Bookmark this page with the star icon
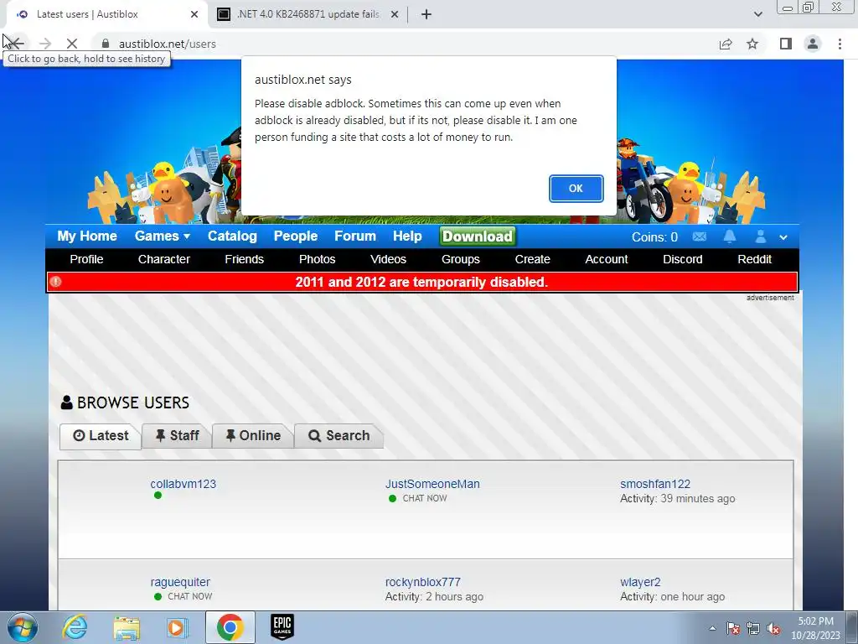Screen dimensions: 858x644 point(752,44)
